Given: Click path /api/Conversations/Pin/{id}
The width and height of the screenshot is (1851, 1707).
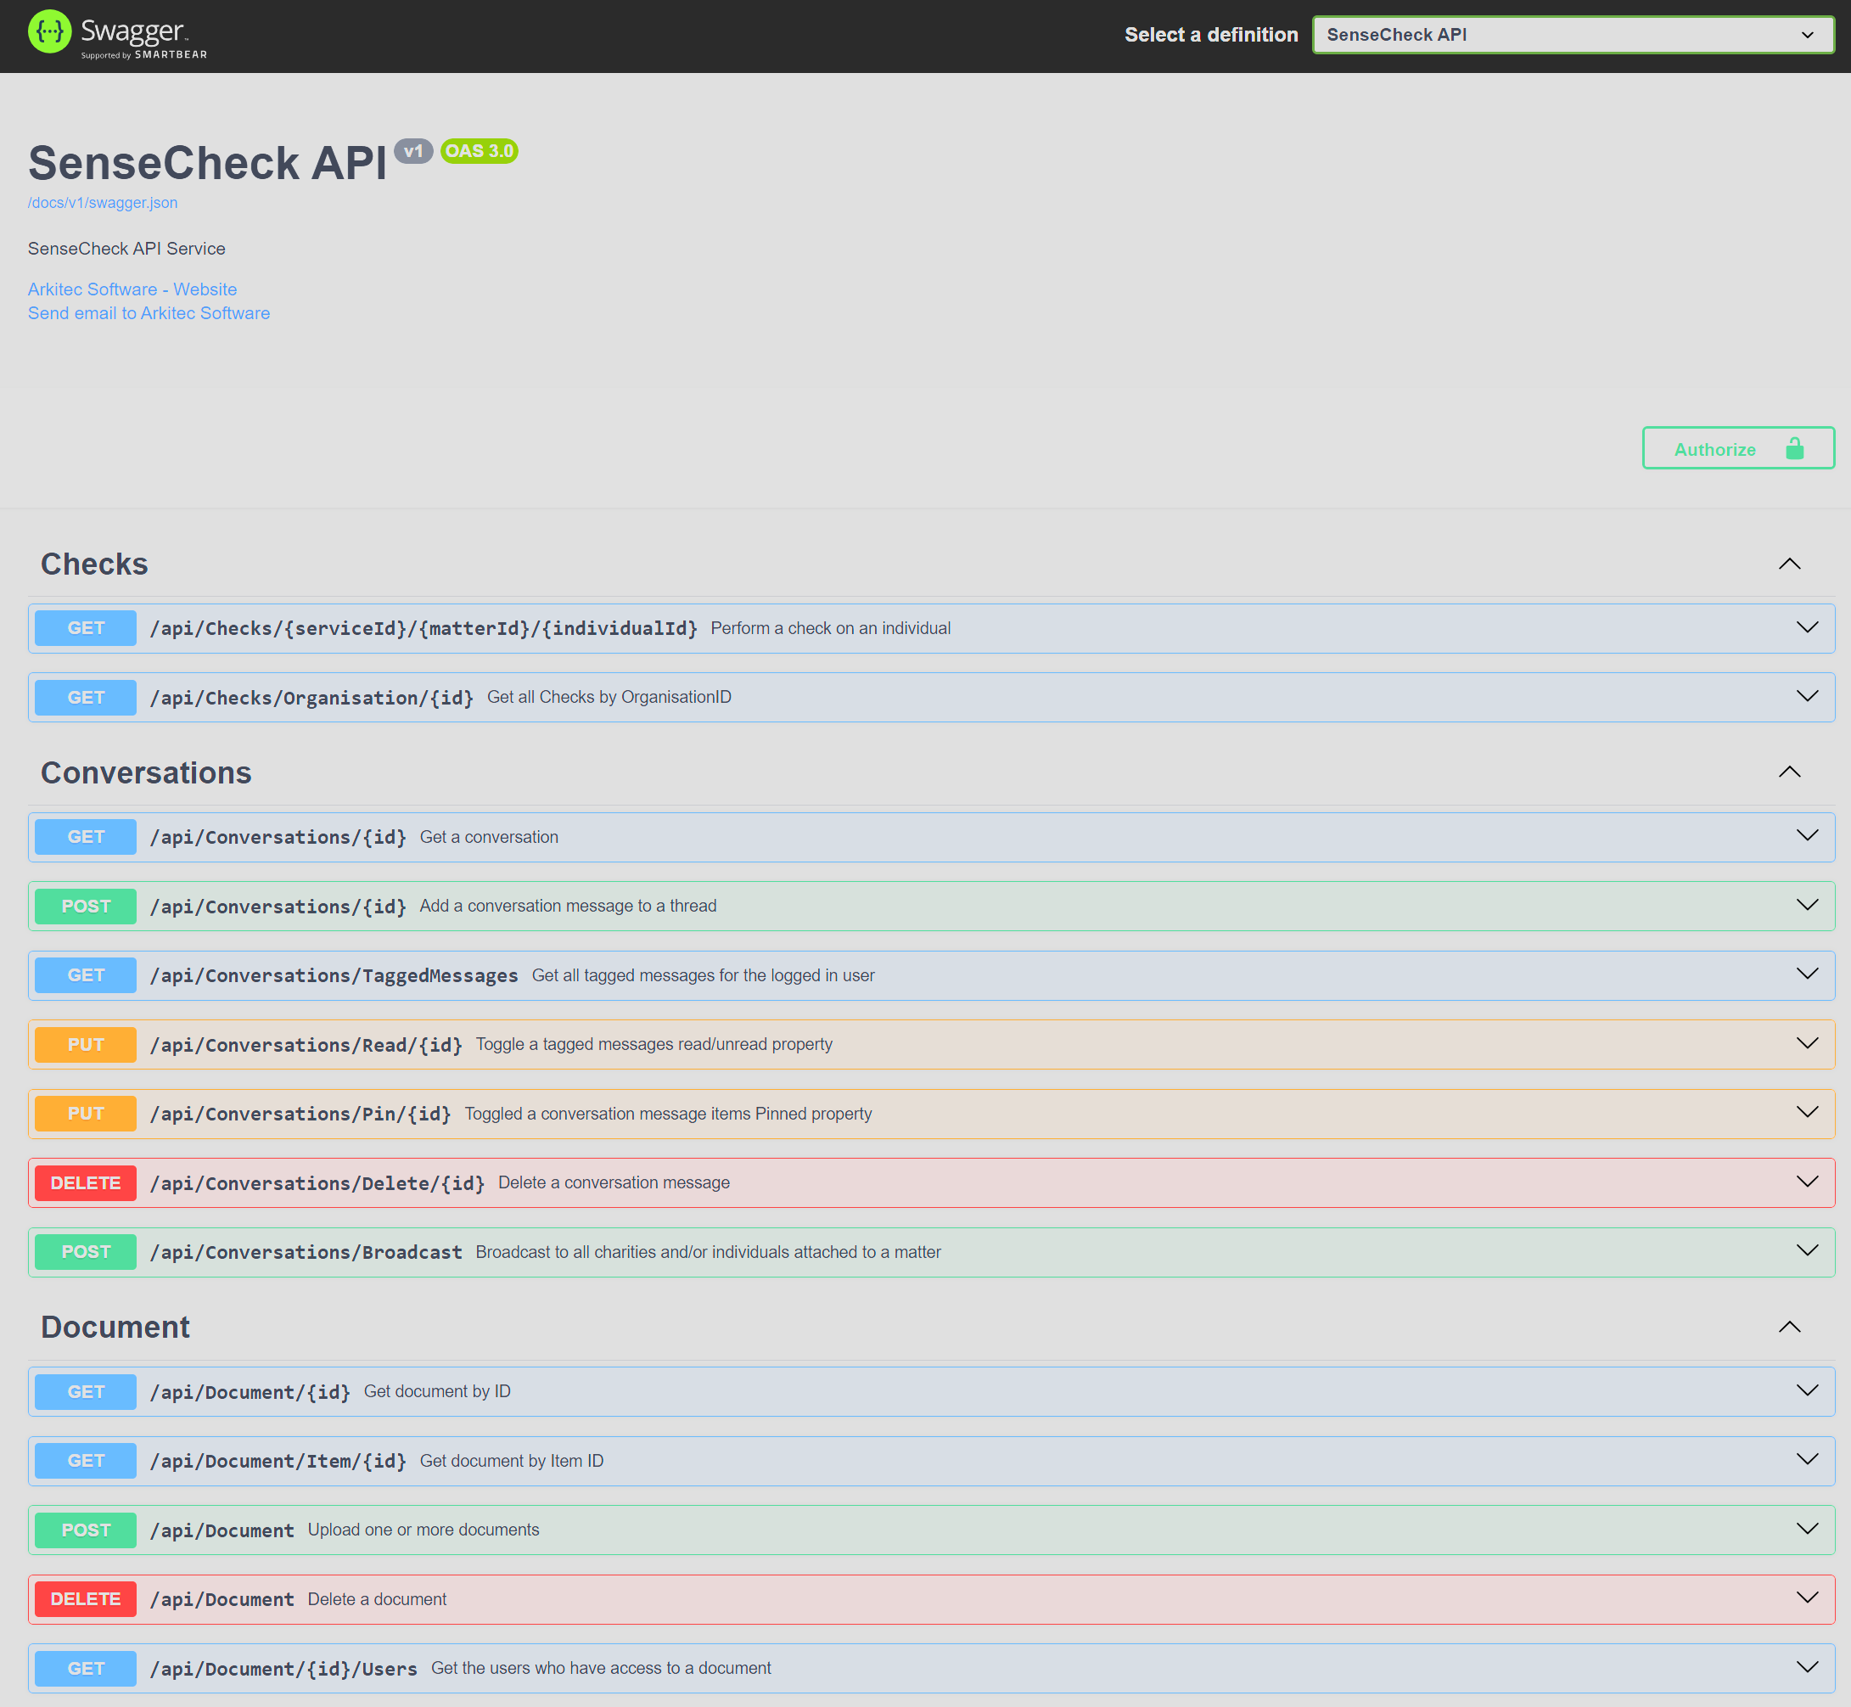Looking at the screenshot, I should pyautogui.click(x=301, y=1114).
